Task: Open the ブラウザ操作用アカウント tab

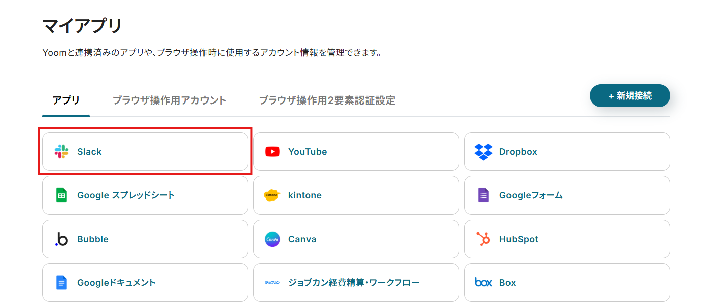Action: pos(169,100)
